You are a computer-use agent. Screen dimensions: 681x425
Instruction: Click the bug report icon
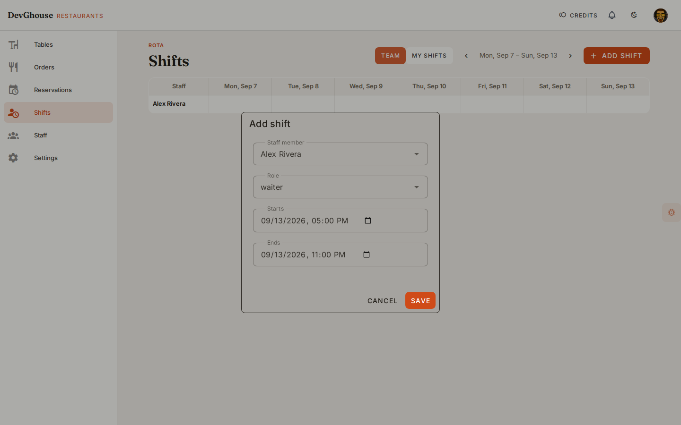pos(672,212)
